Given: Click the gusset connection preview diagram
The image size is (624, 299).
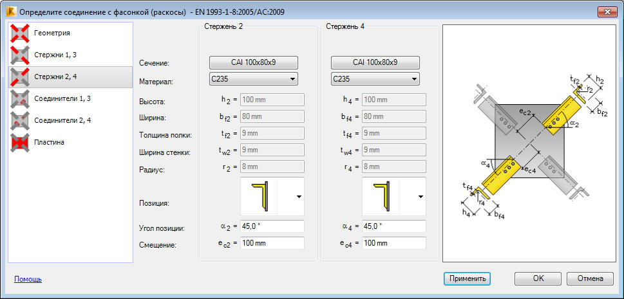Looking at the screenshot, I should 530,144.
